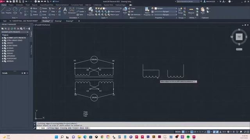Expand the Draw panel dropdown
The height and width of the screenshot is (140, 250).
(15, 18)
